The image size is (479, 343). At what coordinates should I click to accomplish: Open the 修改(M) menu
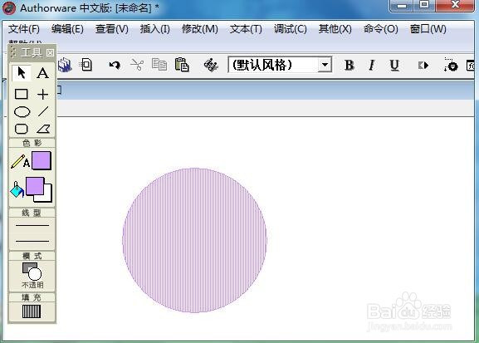pyautogui.click(x=200, y=29)
